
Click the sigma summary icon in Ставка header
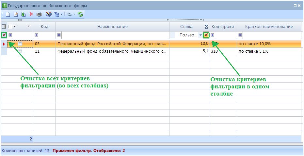[x=206, y=27]
